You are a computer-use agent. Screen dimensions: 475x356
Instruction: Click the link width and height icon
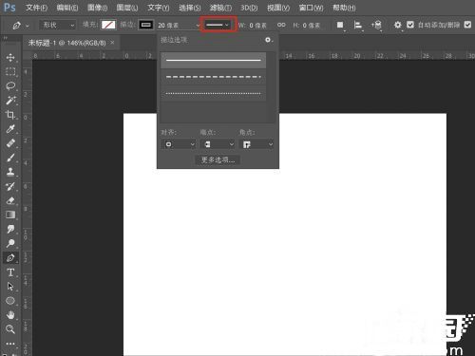[x=281, y=25]
